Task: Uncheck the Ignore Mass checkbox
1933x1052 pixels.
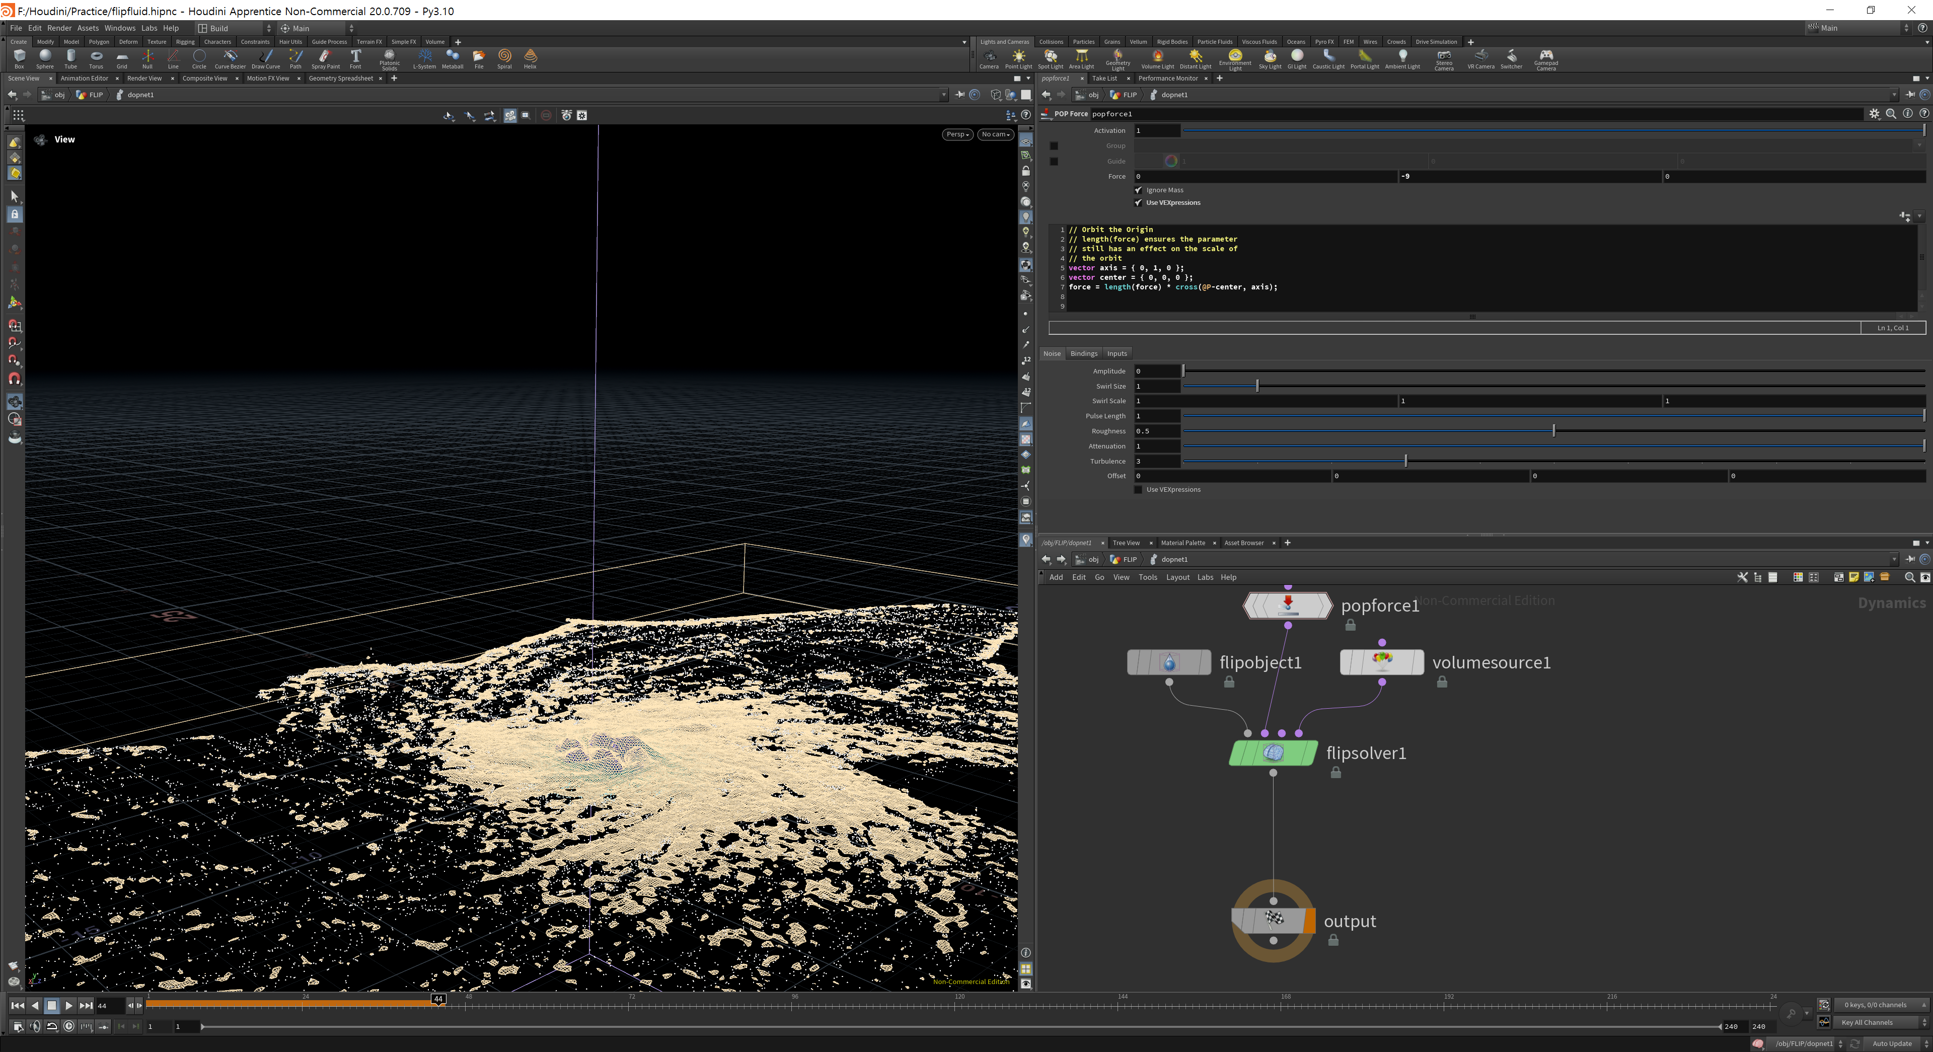Action: (1138, 190)
